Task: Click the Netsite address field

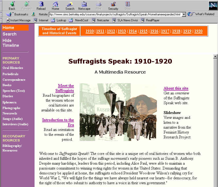Action: [115, 14]
